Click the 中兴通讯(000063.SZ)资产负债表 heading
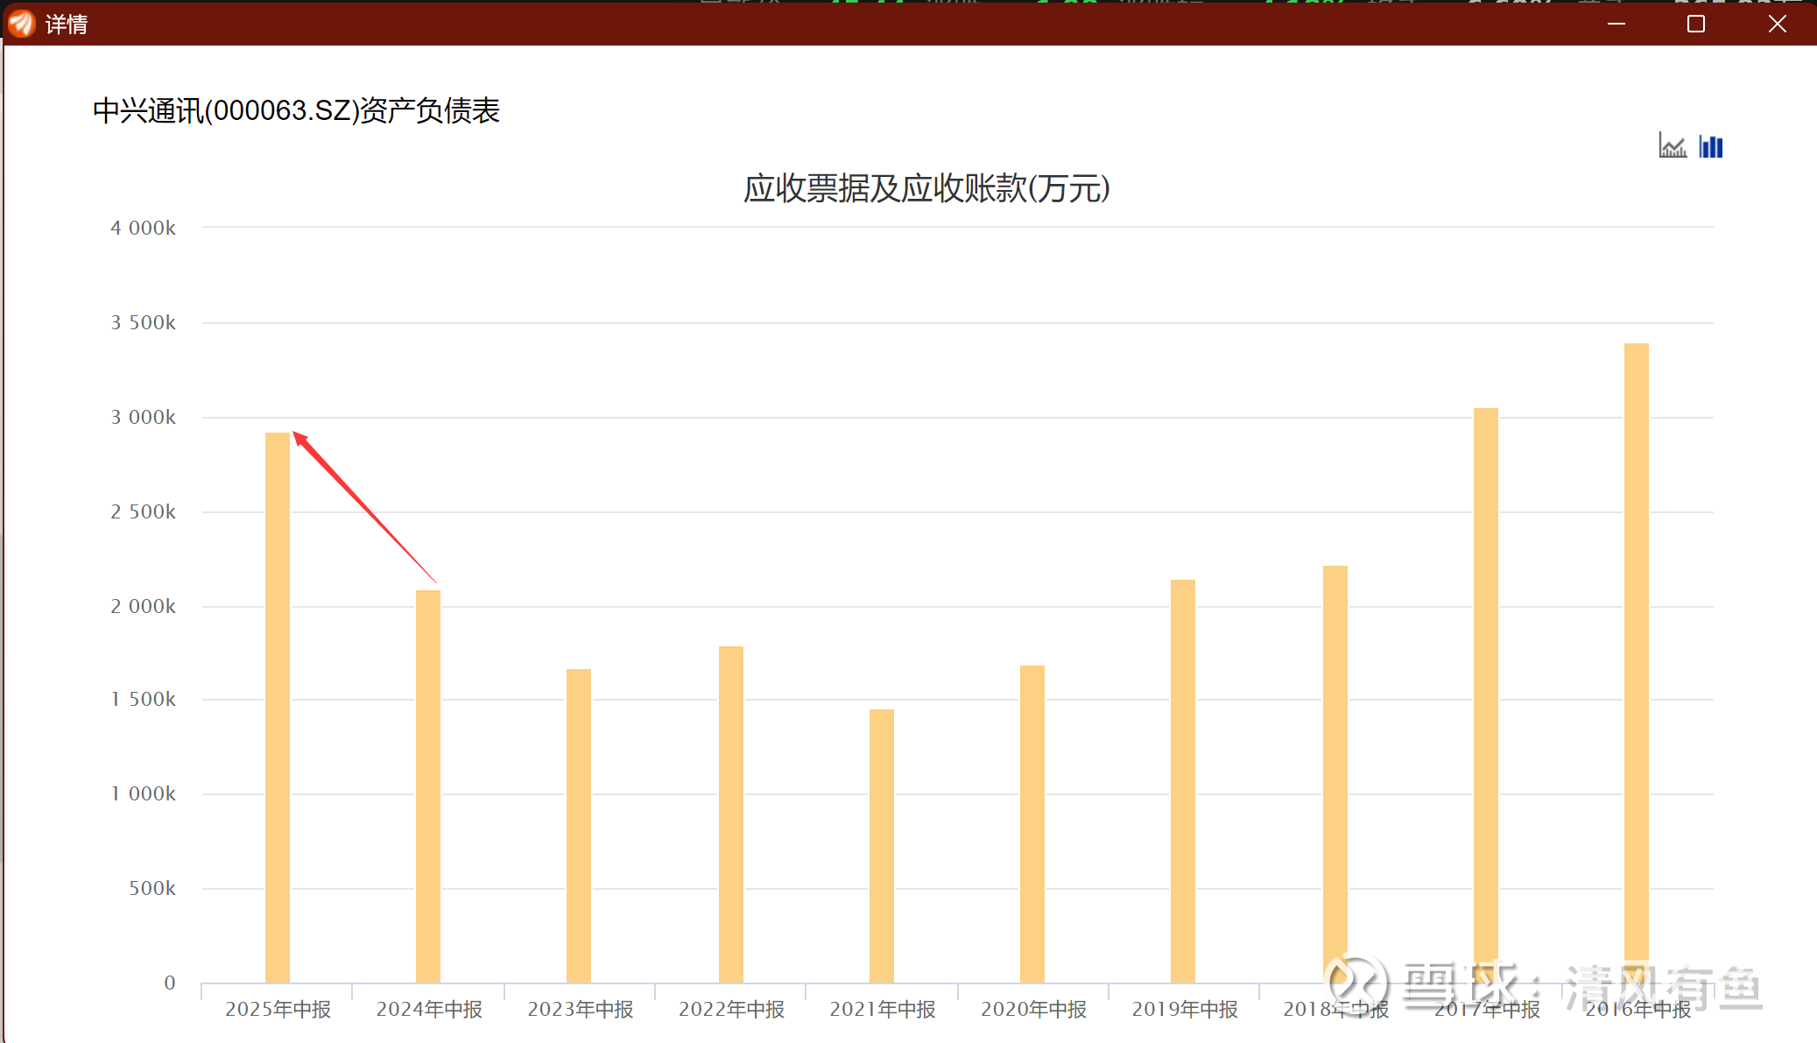The height and width of the screenshot is (1043, 1817). pyautogui.click(x=296, y=111)
